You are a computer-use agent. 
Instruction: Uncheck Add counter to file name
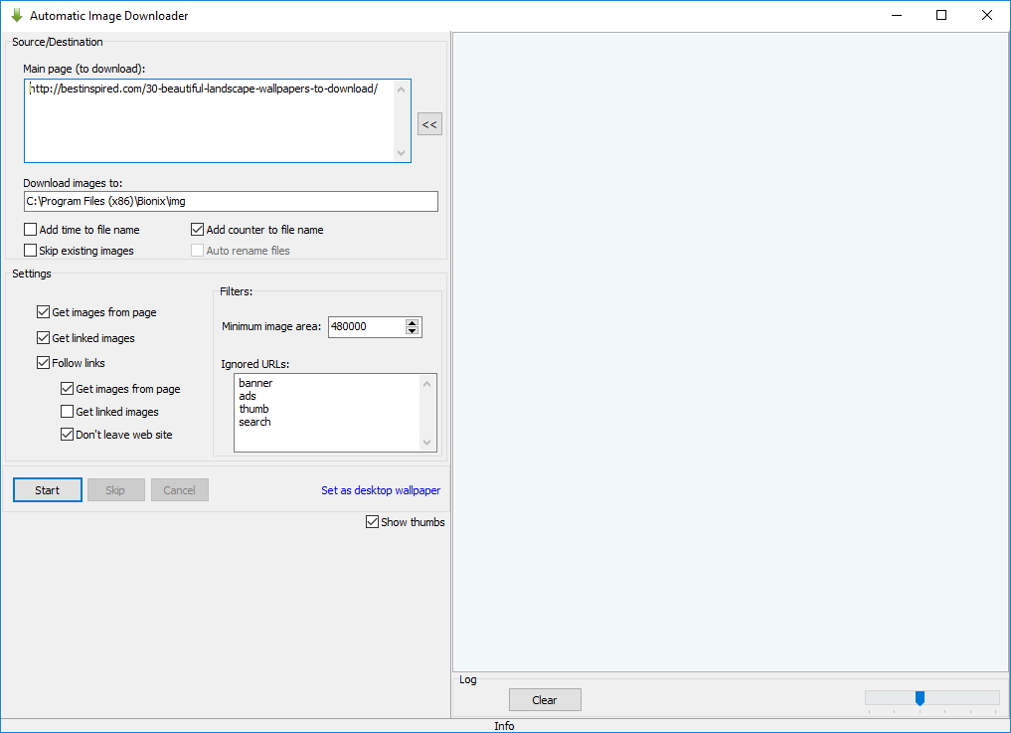pyautogui.click(x=198, y=230)
